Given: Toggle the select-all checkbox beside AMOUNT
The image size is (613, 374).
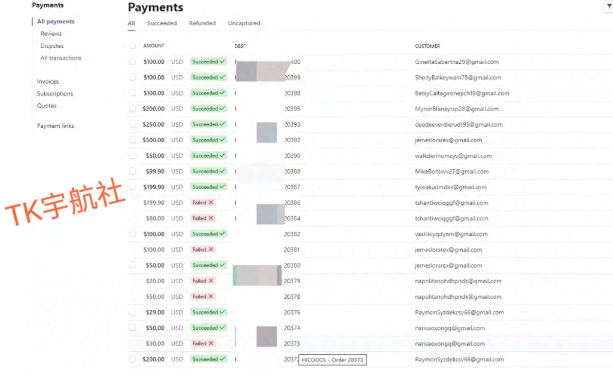Looking at the screenshot, I should point(132,45).
